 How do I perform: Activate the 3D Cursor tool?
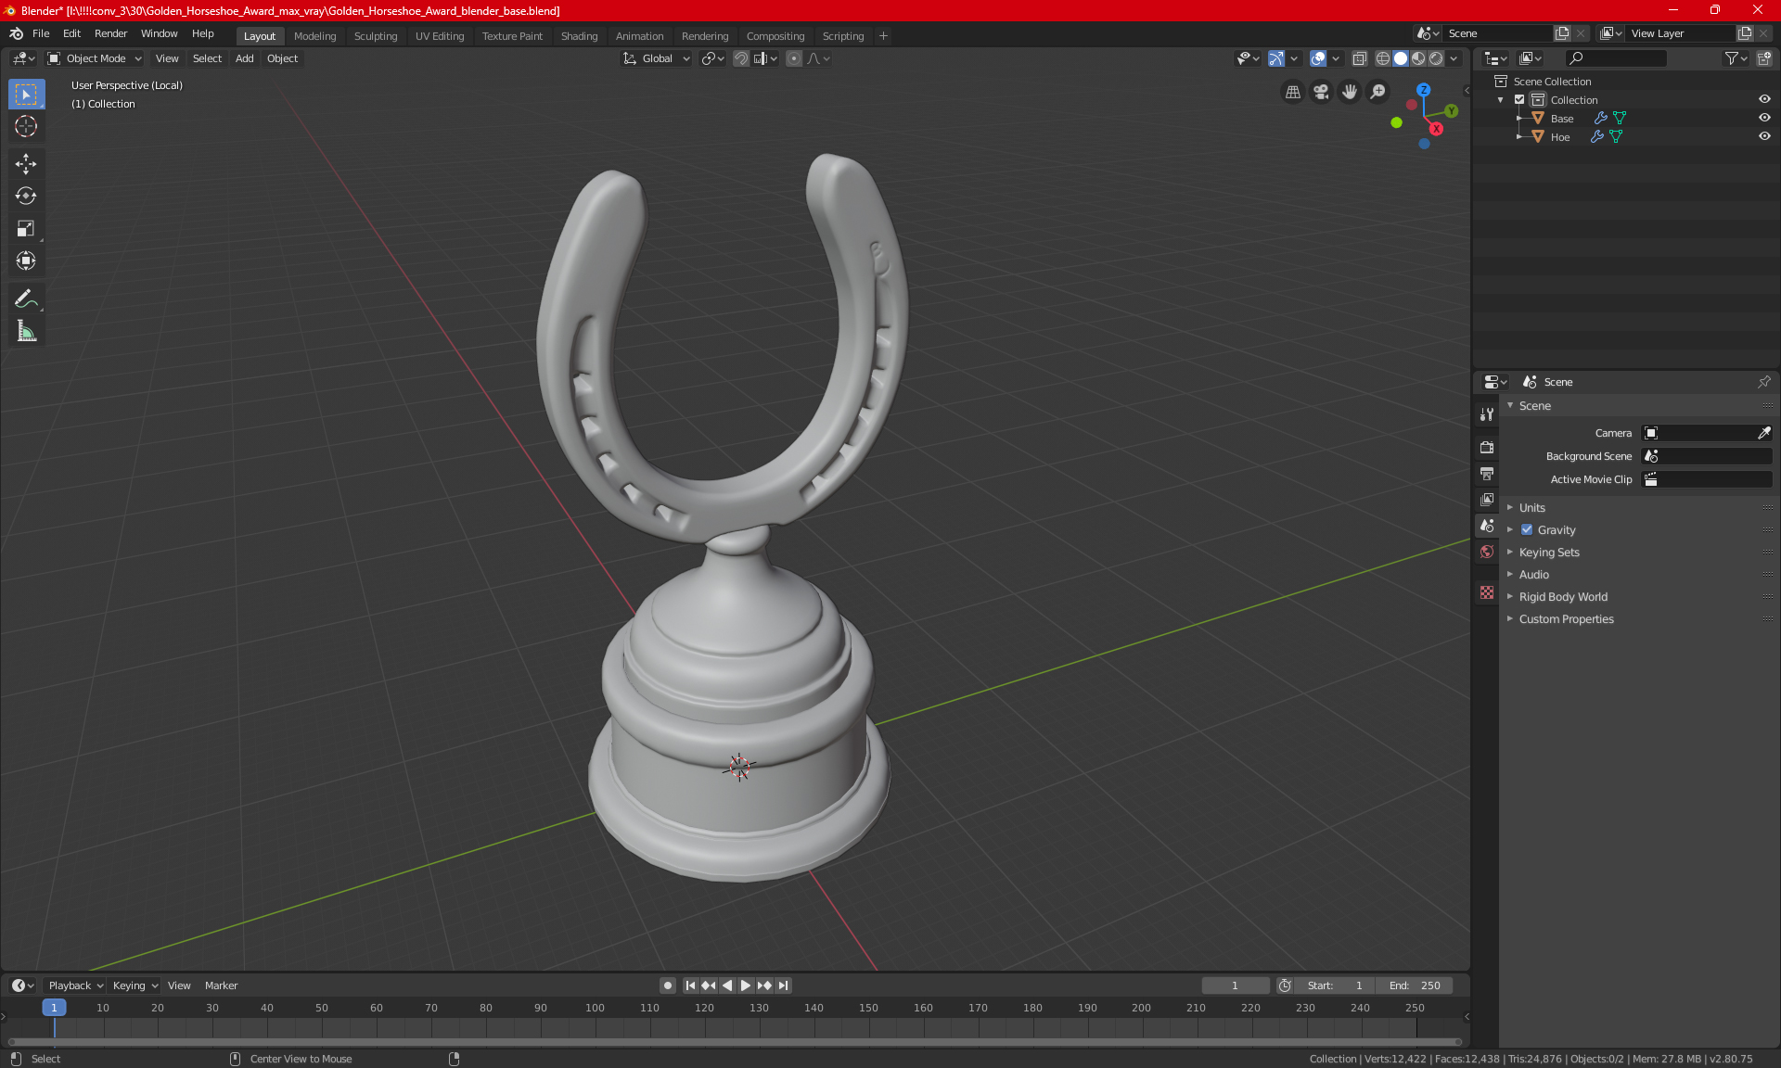pyautogui.click(x=26, y=127)
